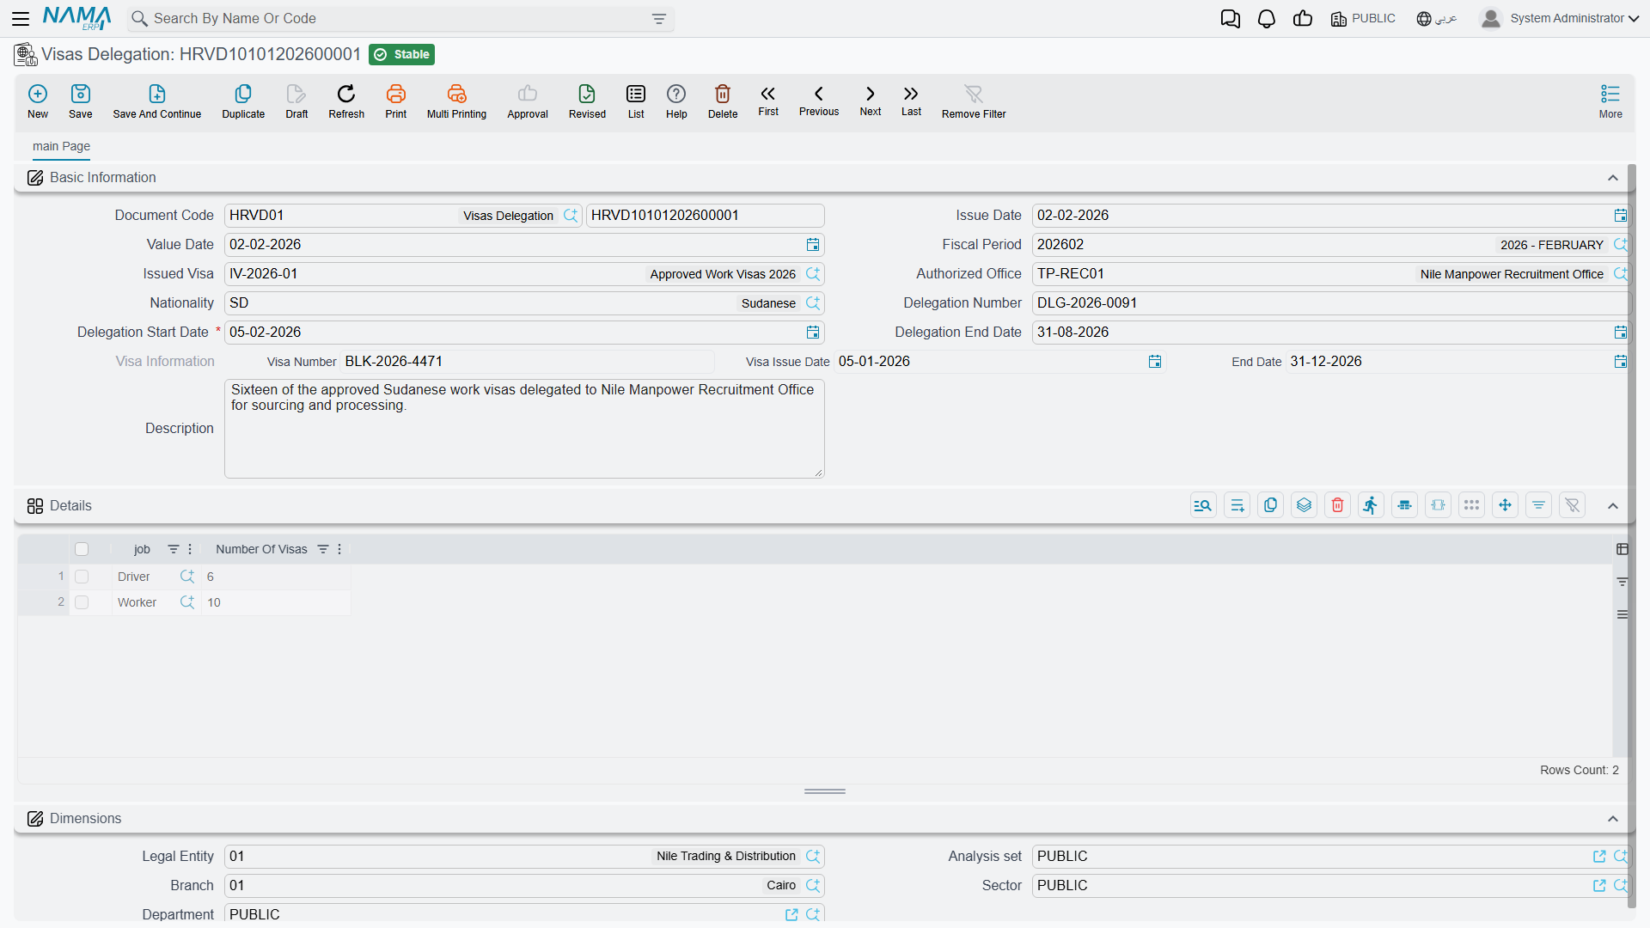Open the chat messages icon
The image size is (1650, 928).
tap(1231, 19)
